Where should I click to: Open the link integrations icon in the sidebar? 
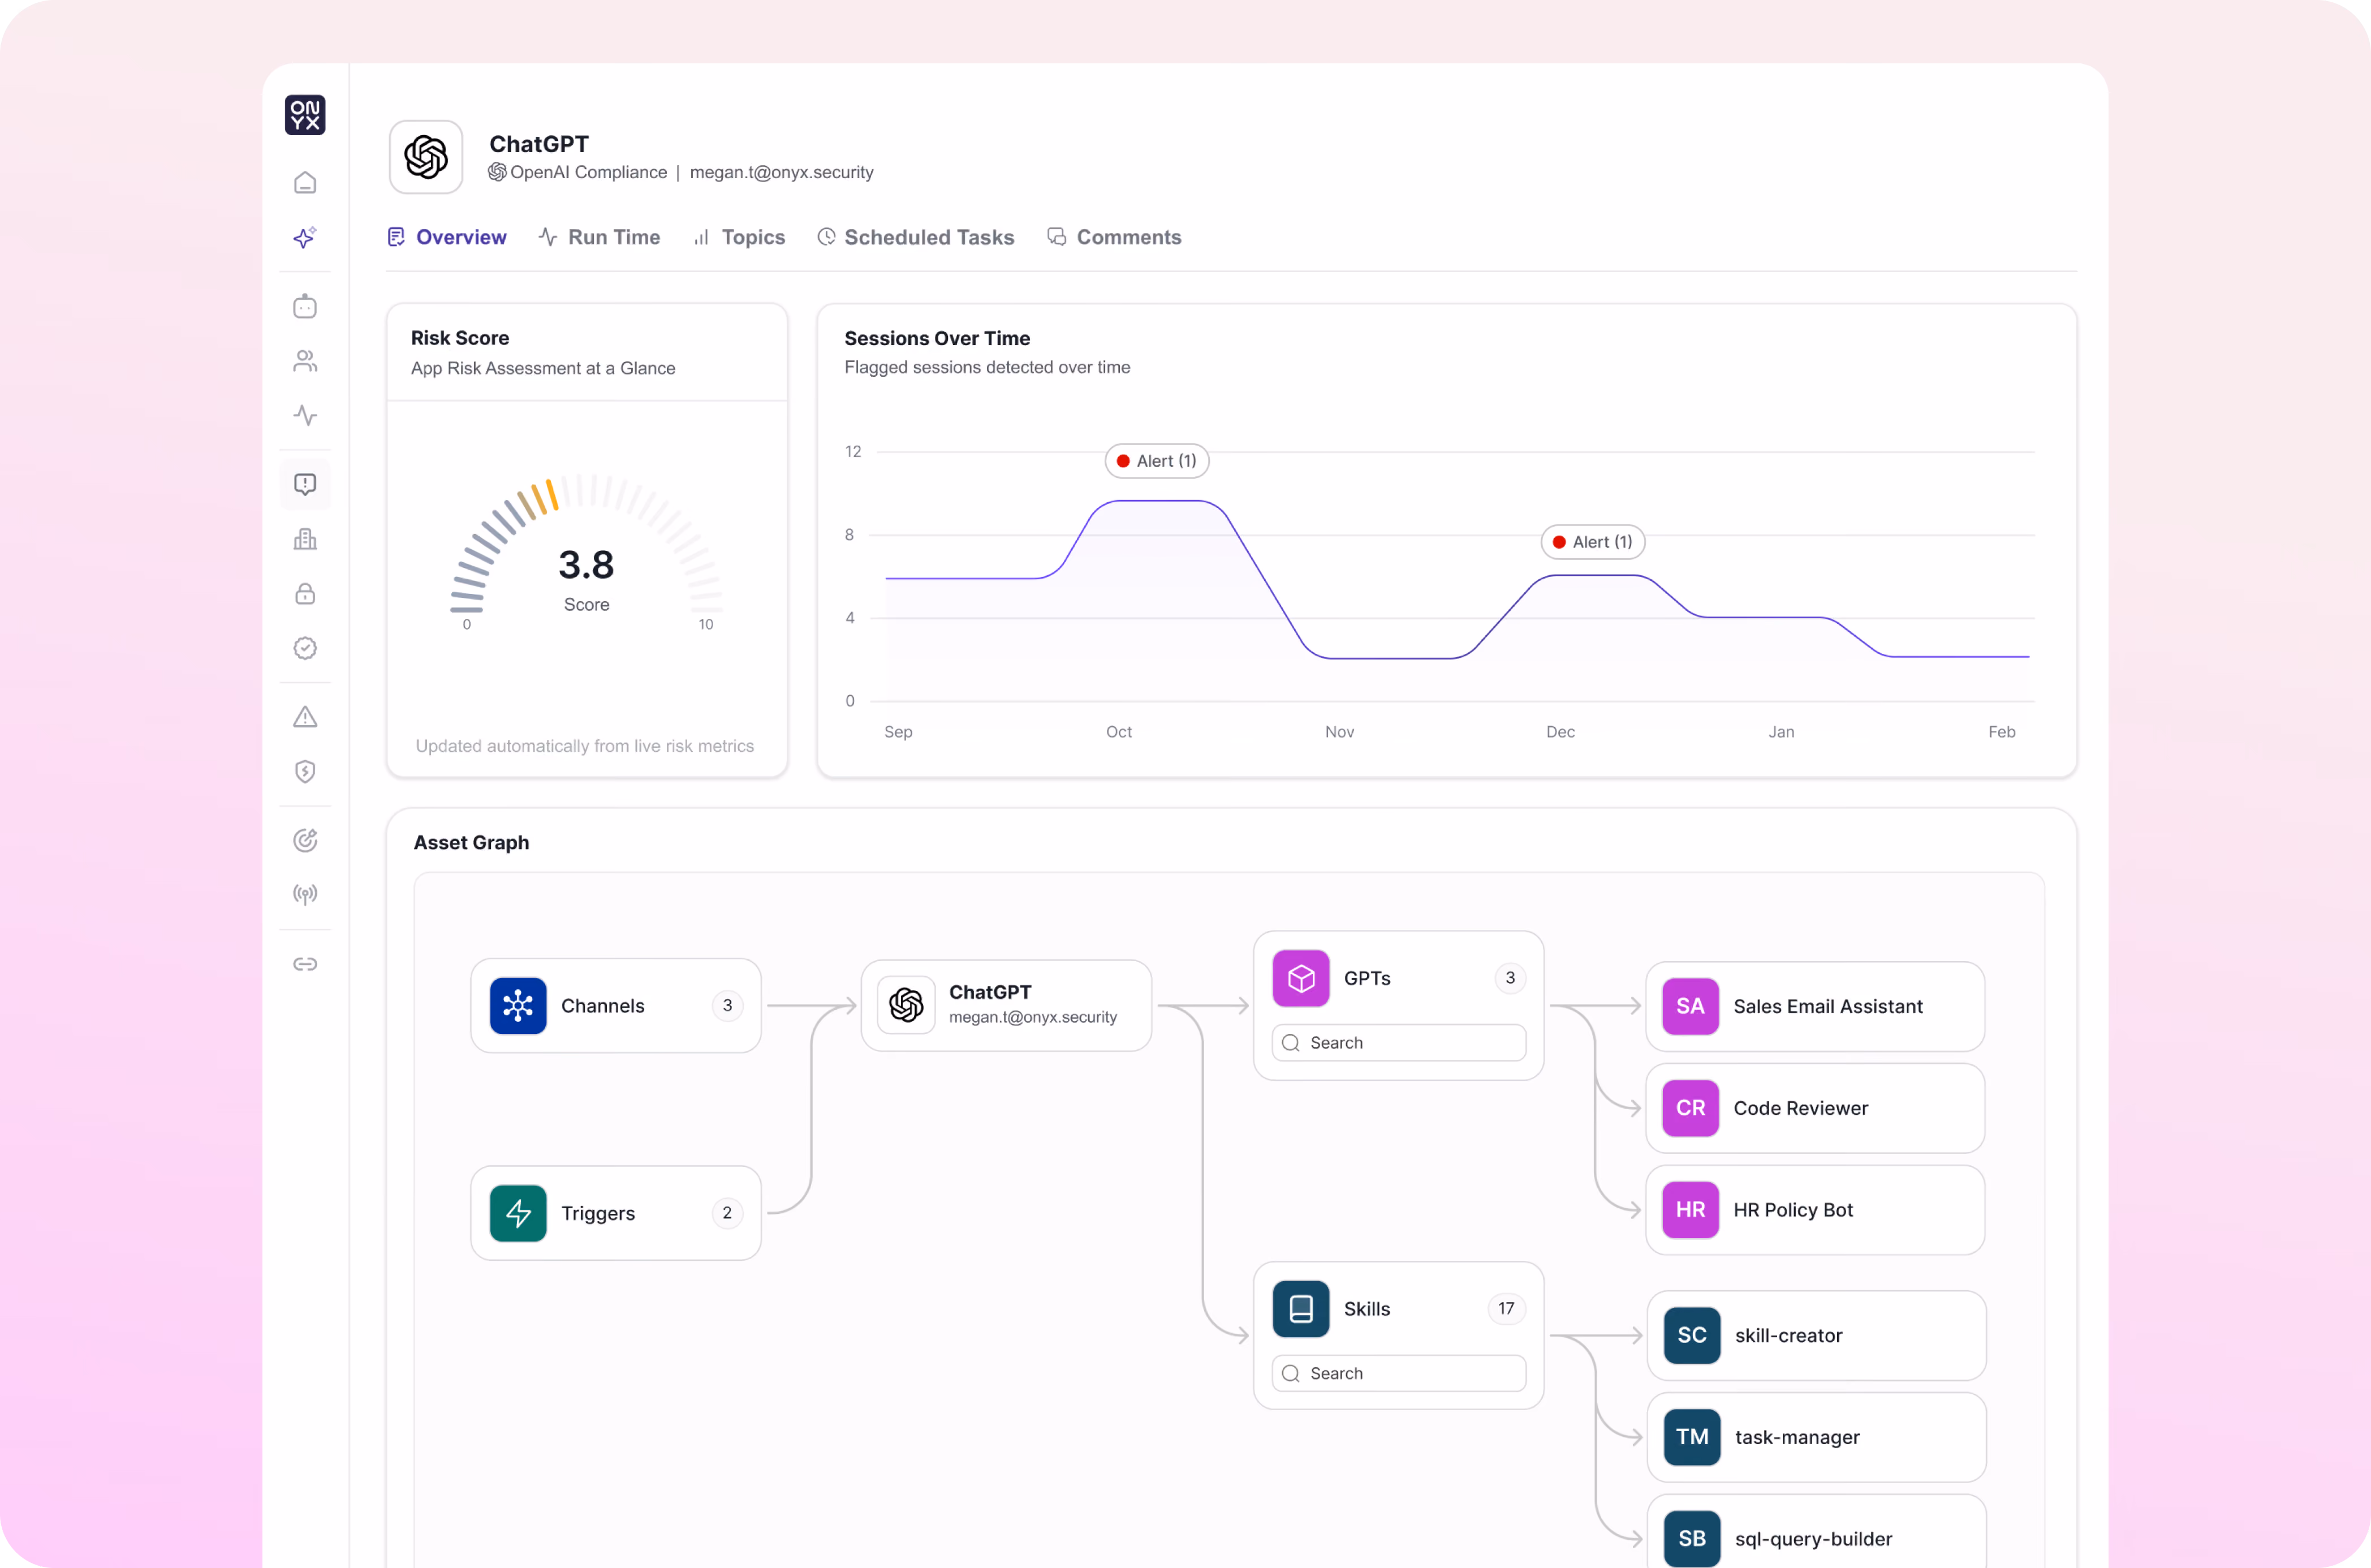pos(305,964)
